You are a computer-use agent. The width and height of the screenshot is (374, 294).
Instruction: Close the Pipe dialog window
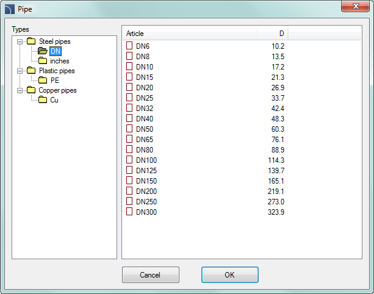(x=358, y=7)
